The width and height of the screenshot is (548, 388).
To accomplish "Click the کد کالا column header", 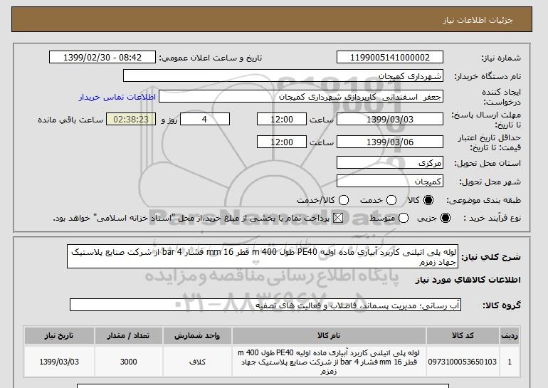I will pos(463,335).
